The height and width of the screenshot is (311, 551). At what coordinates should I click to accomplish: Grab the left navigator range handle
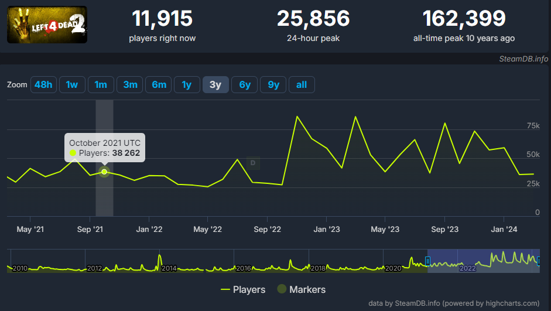[427, 261]
